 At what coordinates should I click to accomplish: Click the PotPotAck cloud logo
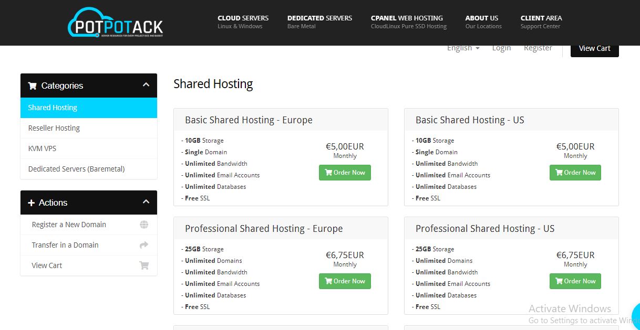(x=115, y=23)
